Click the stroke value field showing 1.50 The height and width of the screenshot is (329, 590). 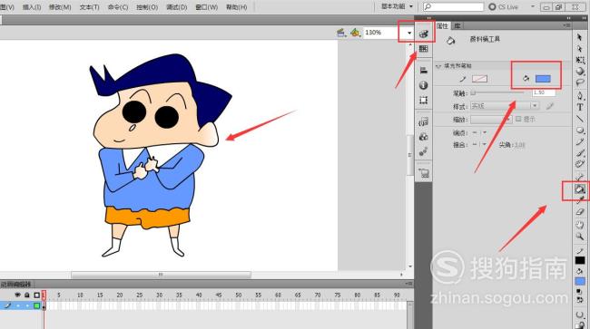544,92
